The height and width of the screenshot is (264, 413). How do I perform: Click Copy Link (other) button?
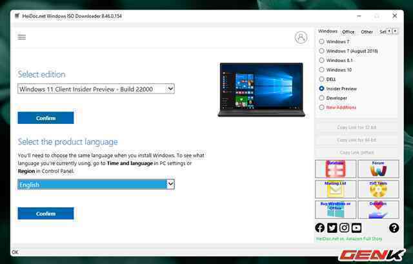tap(357, 152)
